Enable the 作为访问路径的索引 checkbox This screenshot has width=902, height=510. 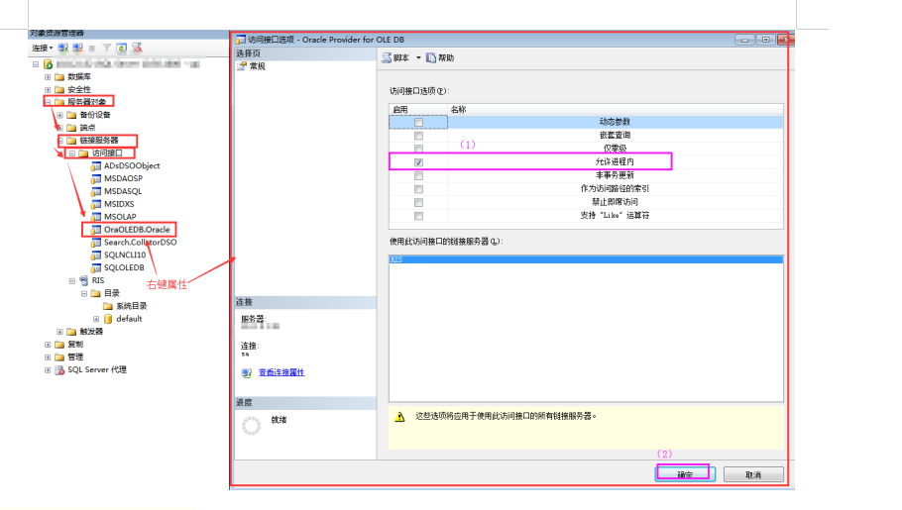pos(418,189)
